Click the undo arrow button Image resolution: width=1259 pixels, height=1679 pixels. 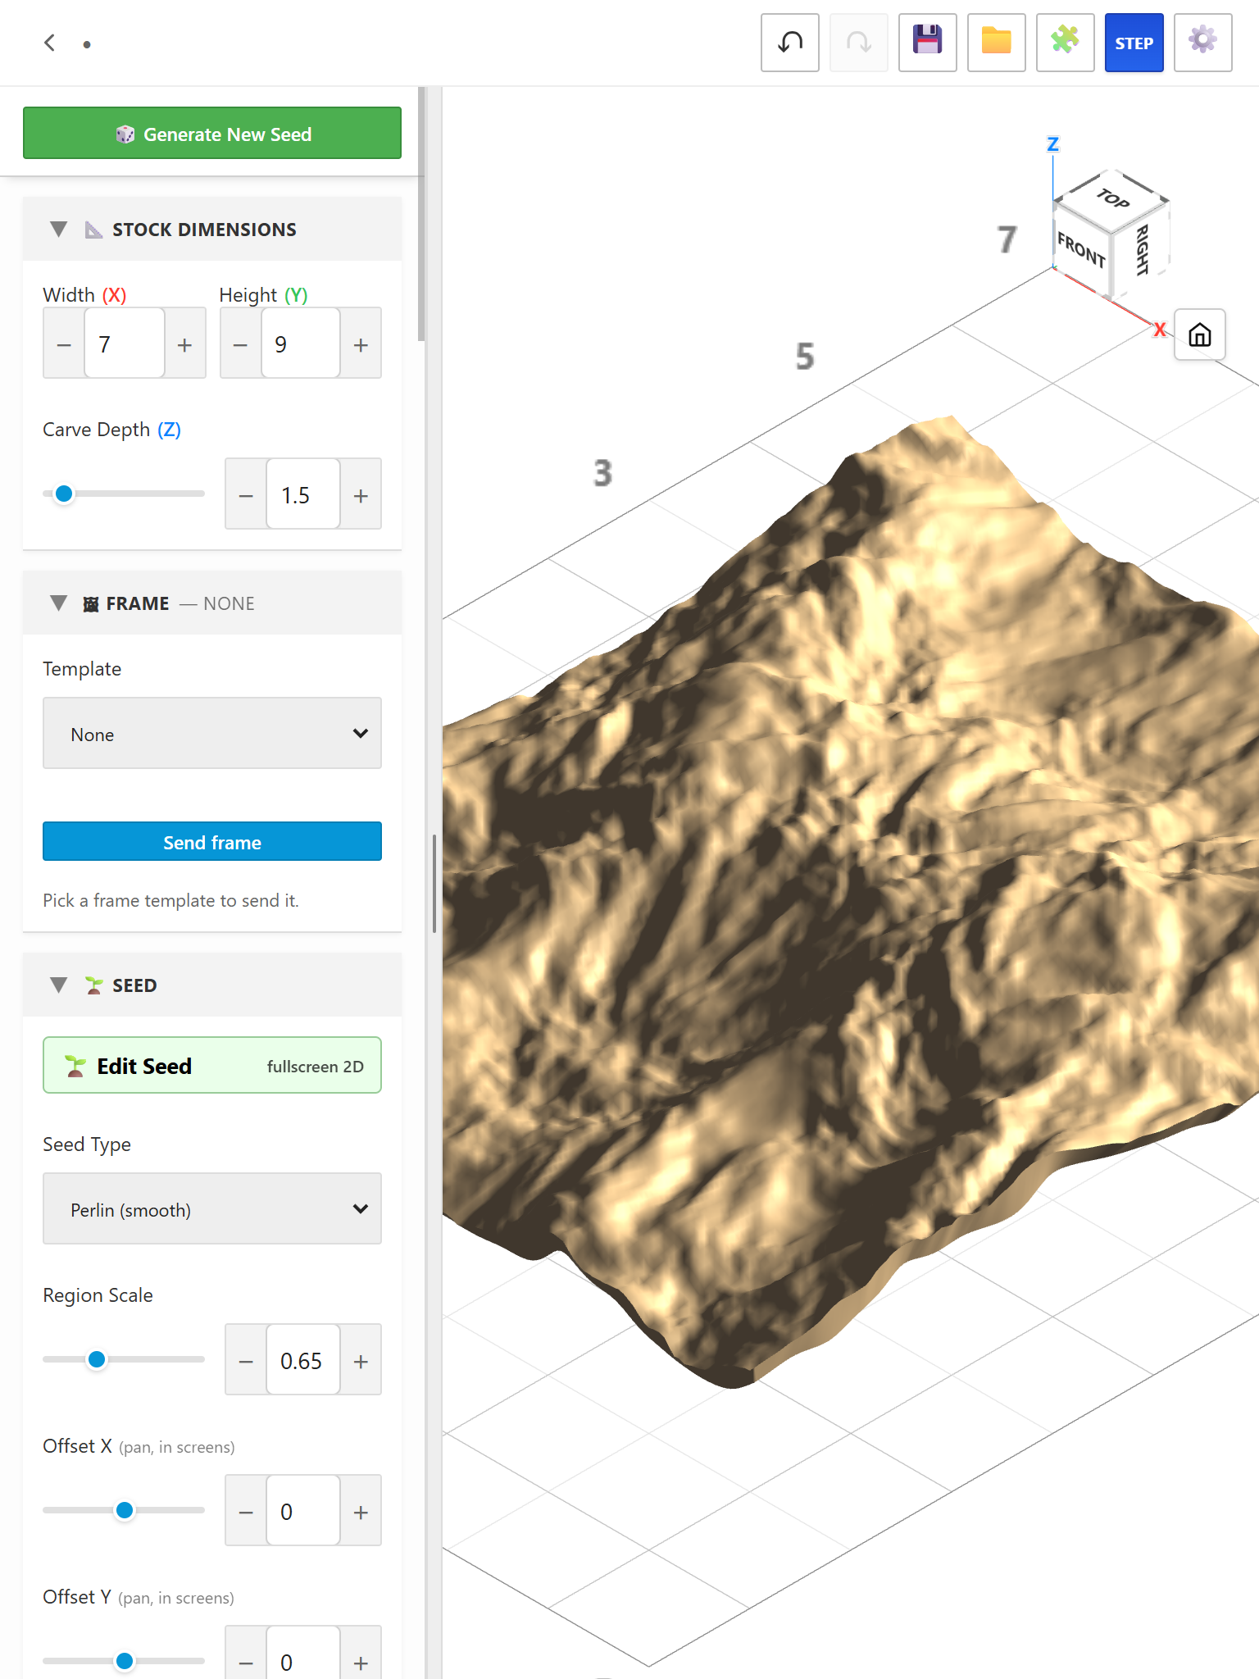pos(789,43)
